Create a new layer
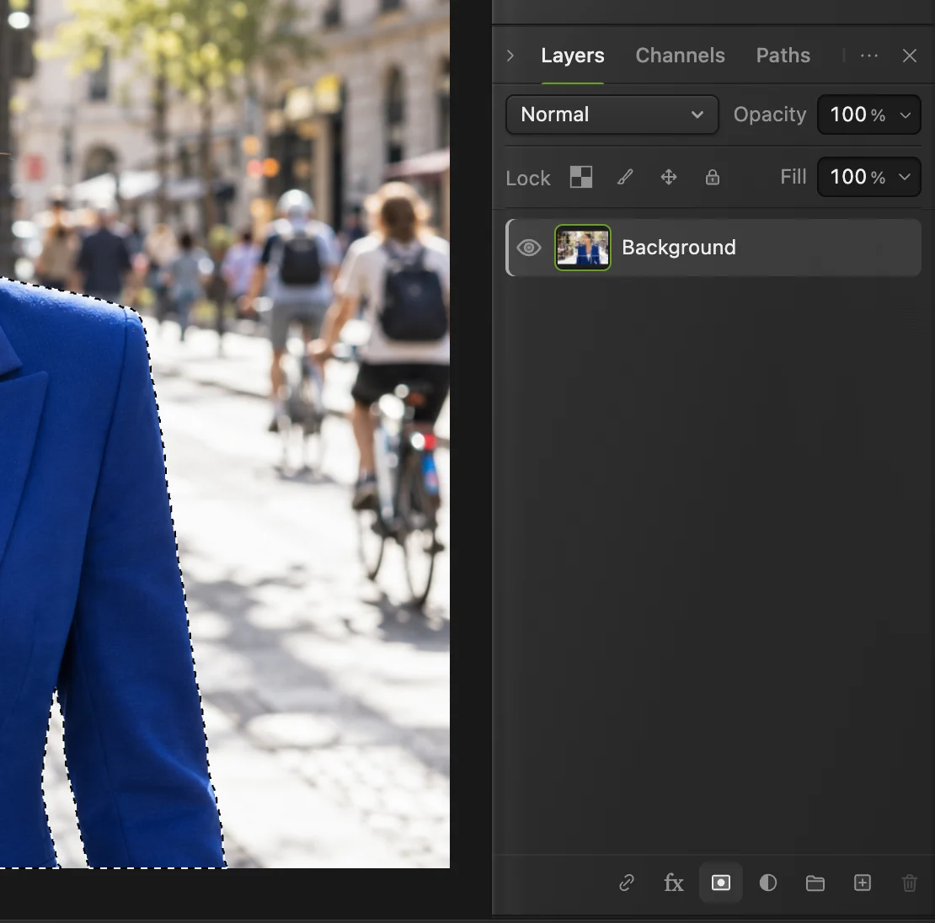Viewport: 935px width, 923px height. (x=863, y=883)
